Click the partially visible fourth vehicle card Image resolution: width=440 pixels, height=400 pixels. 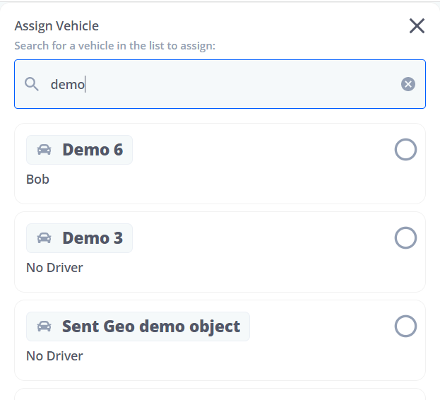(220, 394)
